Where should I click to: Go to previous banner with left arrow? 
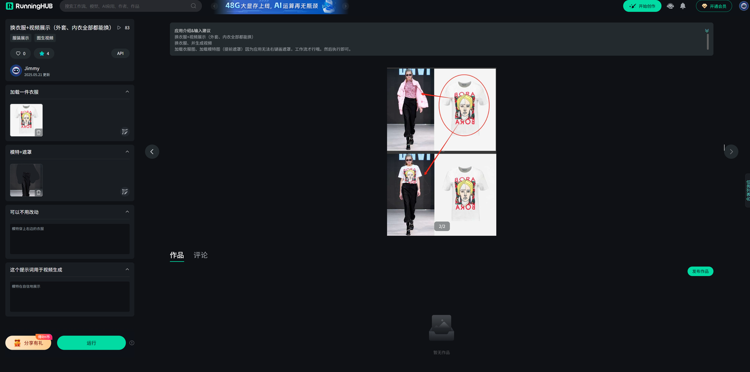(x=215, y=6)
